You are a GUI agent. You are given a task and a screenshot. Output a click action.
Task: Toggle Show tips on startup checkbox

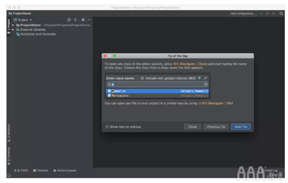[x=107, y=127]
